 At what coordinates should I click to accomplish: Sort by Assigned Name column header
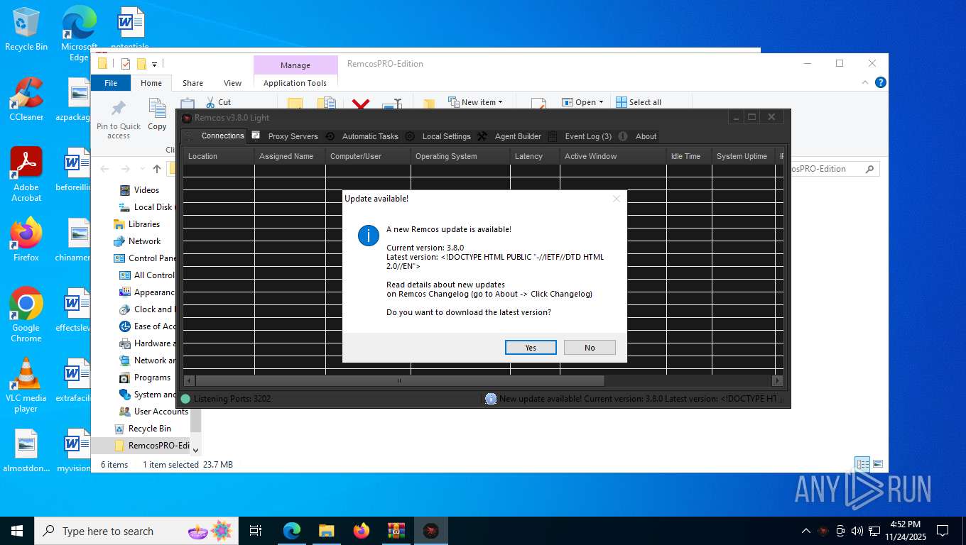[x=290, y=156]
